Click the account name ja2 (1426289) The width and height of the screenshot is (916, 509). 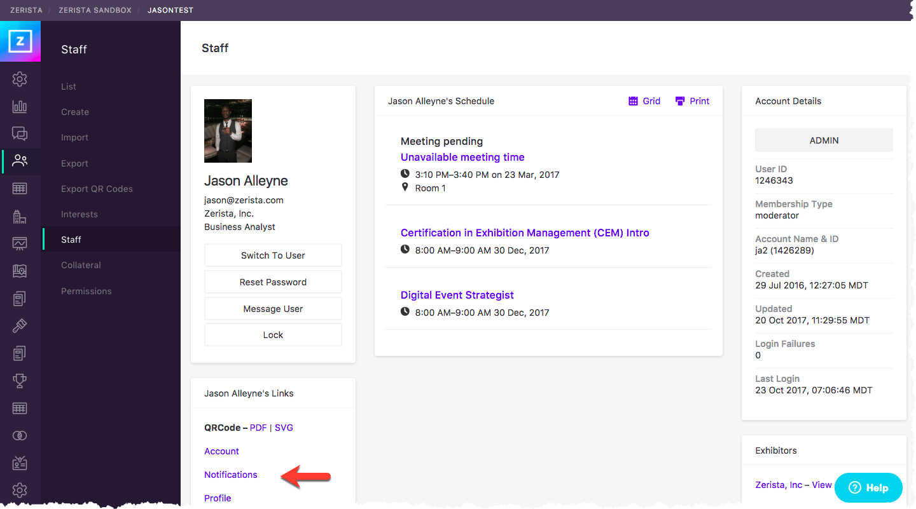[x=784, y=250]
